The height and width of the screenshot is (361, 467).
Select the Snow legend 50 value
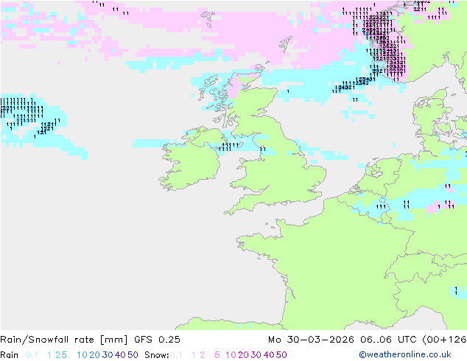tap(282, 355)
